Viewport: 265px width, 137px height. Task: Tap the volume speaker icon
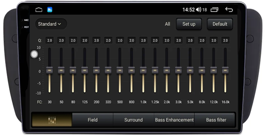[x=199, y=10]
